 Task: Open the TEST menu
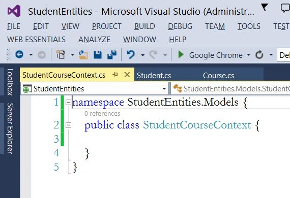point(281,26)
